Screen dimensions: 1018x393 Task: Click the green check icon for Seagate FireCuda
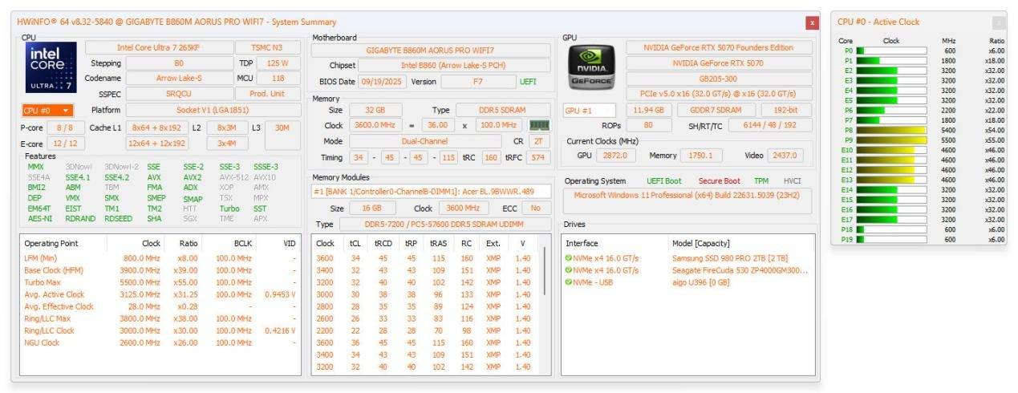click(569, 270)
